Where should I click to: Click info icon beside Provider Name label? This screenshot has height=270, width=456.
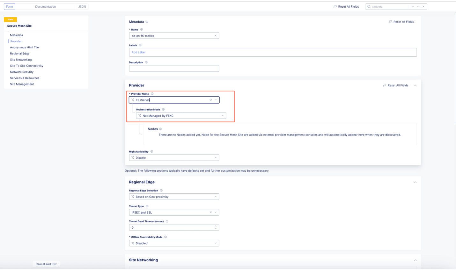pyautogui.click(x=152, y=94)
